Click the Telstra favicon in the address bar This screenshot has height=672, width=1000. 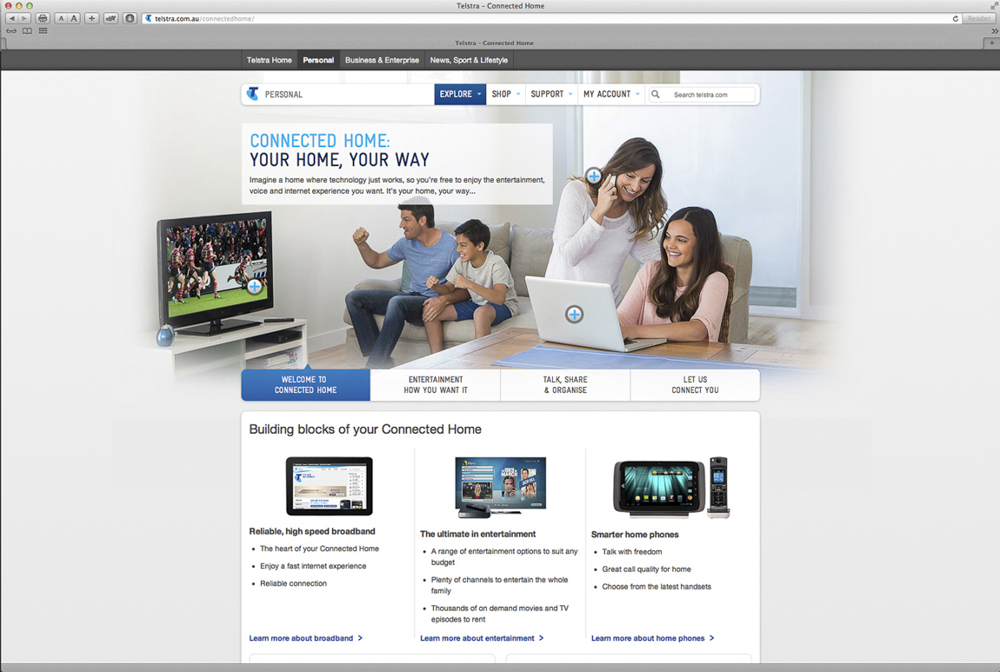click(x=148, y=18)
